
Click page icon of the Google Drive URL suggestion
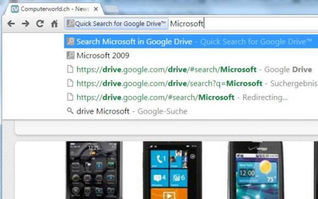70,69
